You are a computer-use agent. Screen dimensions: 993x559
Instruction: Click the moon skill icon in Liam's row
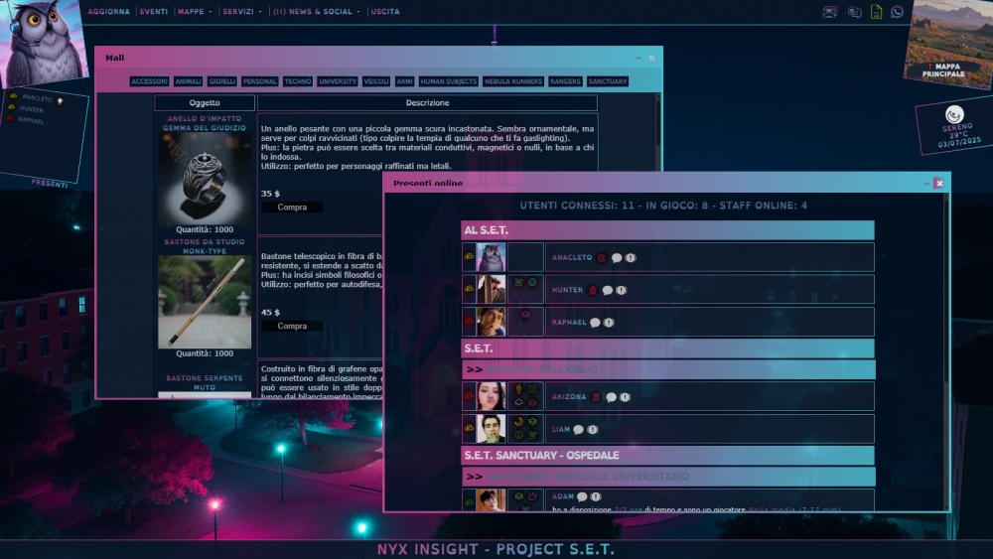pyautogui.click(x=518, y=422)
